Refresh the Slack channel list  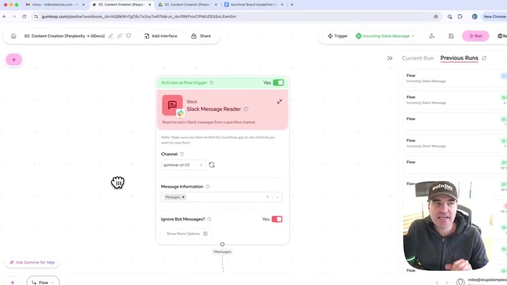pos(212,164)
